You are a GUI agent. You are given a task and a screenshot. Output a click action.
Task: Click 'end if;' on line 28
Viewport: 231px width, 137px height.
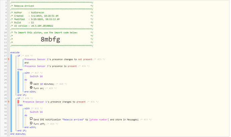22,95
